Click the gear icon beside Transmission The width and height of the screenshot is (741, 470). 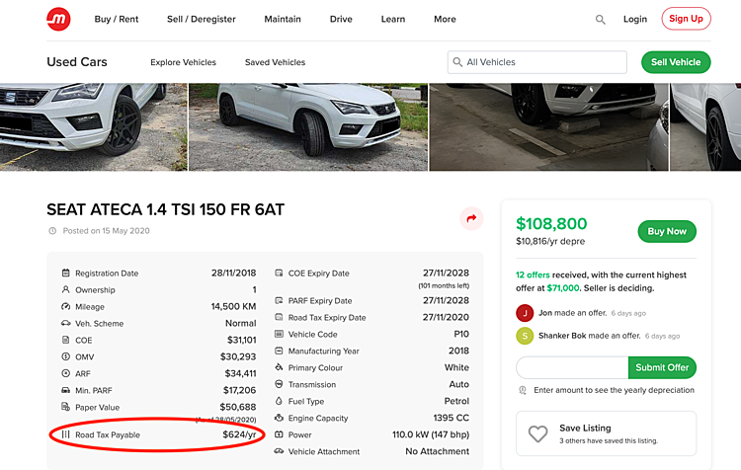[x=279, y=384]
